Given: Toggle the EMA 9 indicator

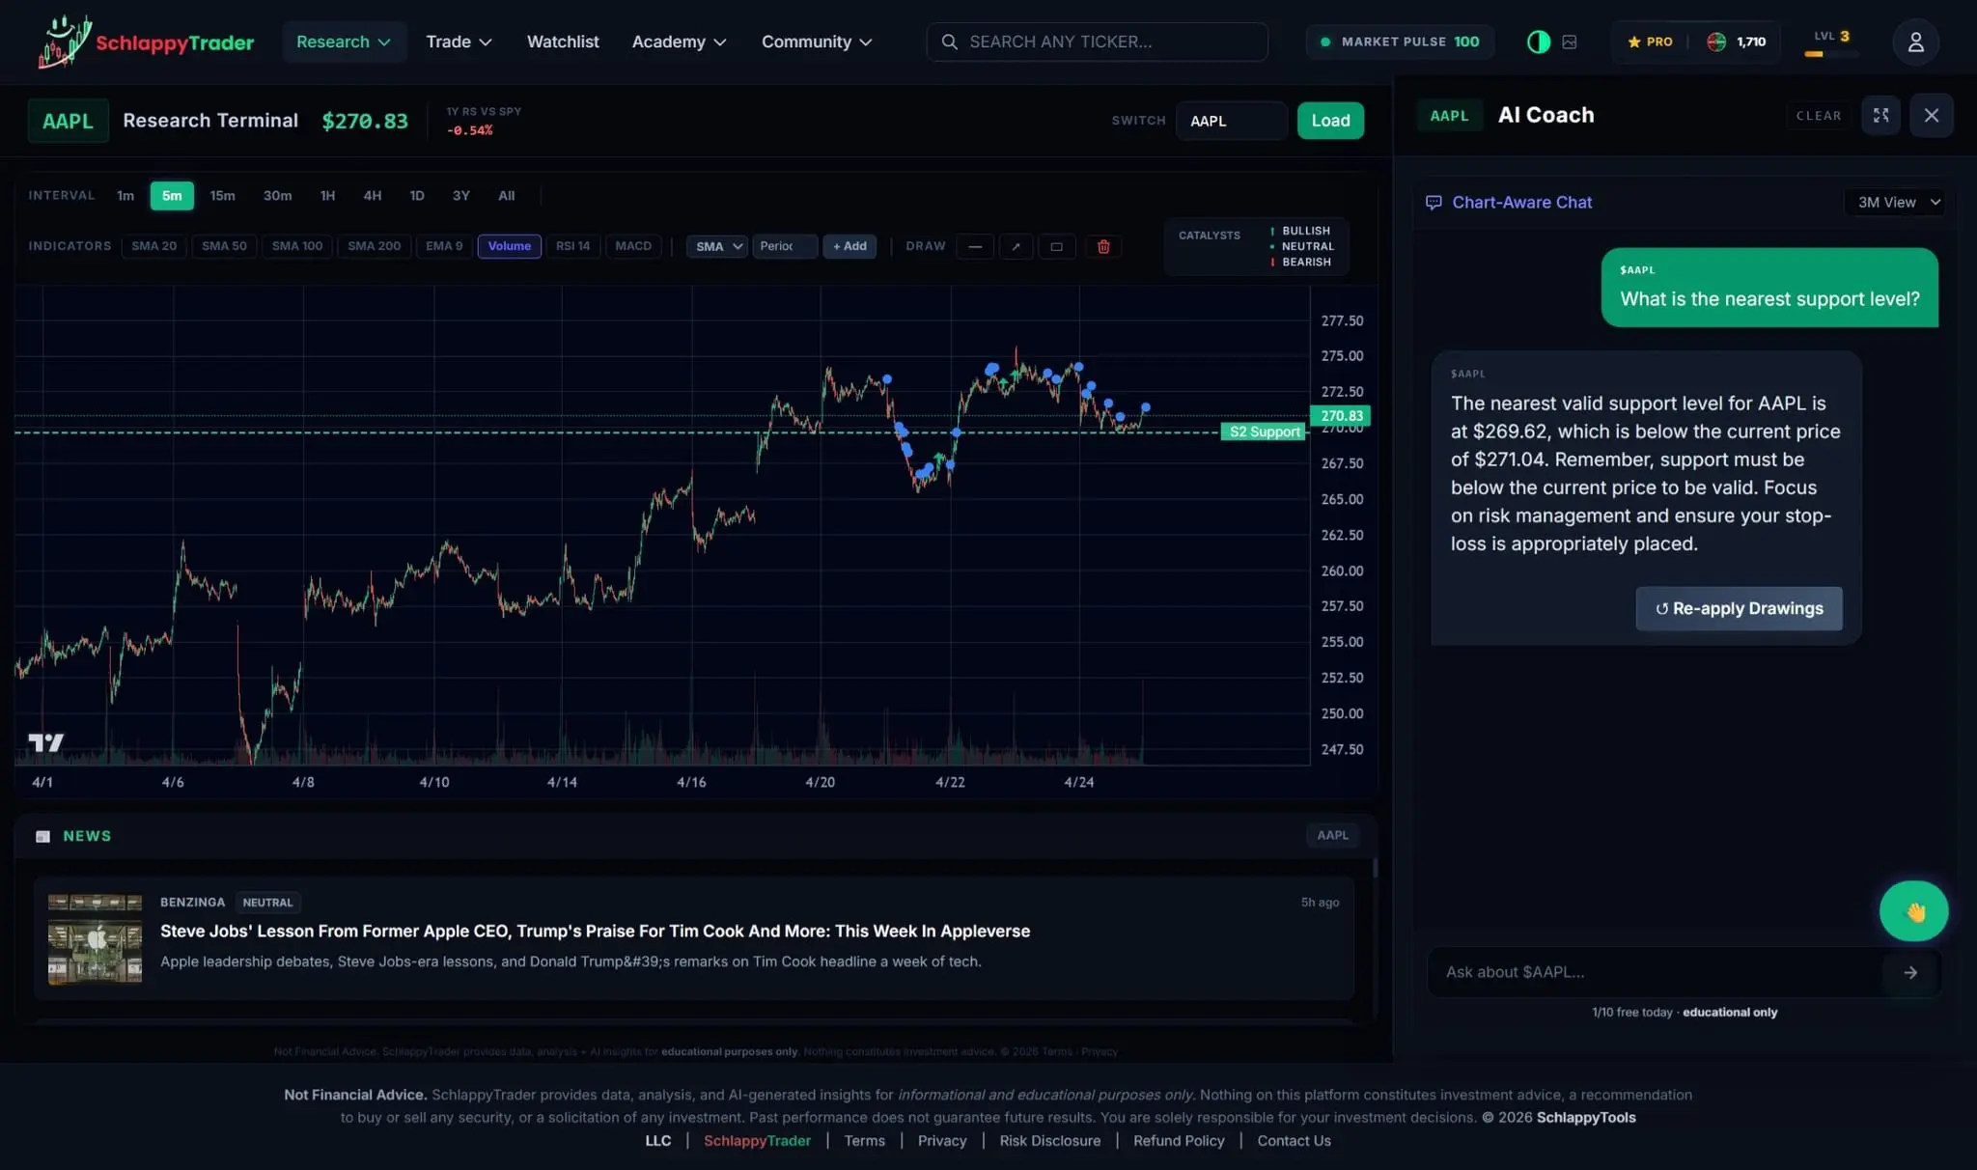Looking at the screenshot, I should [444, 246].
